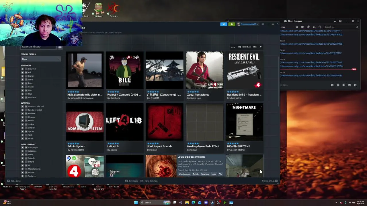Open Zoey: Remastered workshop item

click(x=204, y=76)
